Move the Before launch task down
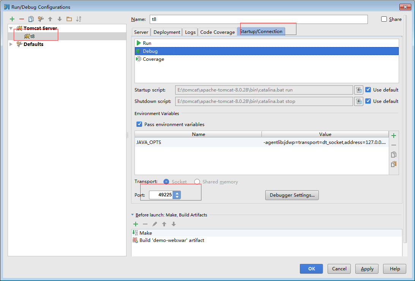 (174, 224)
